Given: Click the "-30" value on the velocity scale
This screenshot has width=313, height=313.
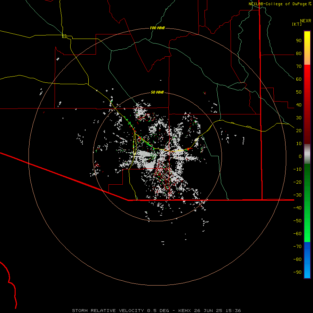Looking at the screenshot, I should [x=297, y=195].
